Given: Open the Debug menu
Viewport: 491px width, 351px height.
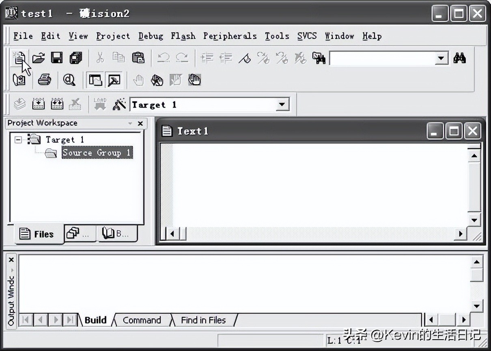Looking at the screenshot, I should (x=151, y=36).
